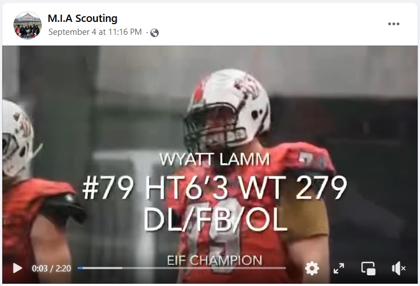This screenshot has width=420, height=286.
Task: Open the September 4 at 11:16 PM timestamp
Action: (x=95, y=32)
